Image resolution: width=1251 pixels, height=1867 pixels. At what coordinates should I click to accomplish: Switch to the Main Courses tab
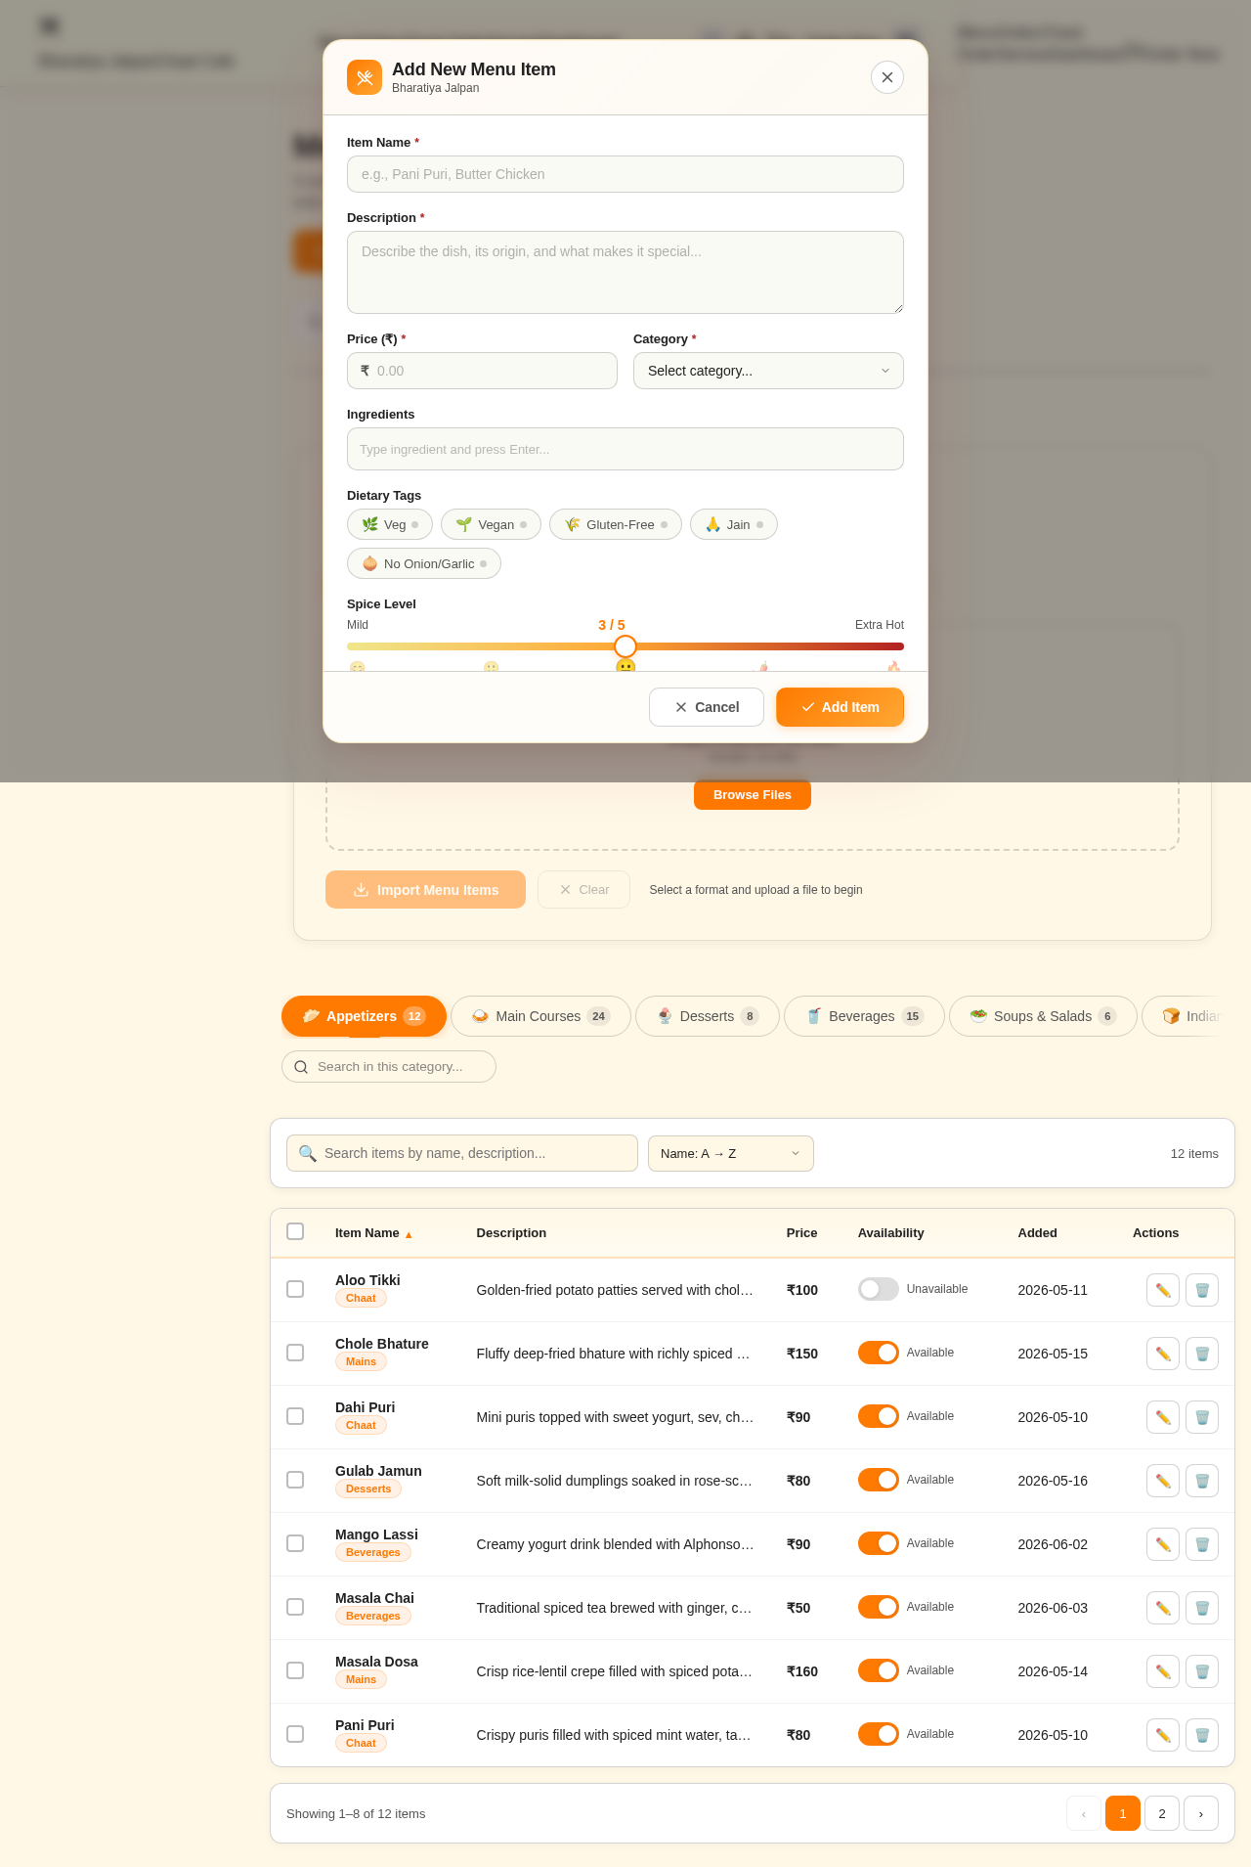pyautogui.click(x=540, y=1016)
